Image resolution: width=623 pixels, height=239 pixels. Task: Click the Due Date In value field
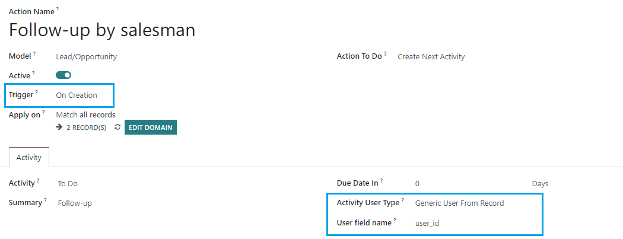coord(417,184)
